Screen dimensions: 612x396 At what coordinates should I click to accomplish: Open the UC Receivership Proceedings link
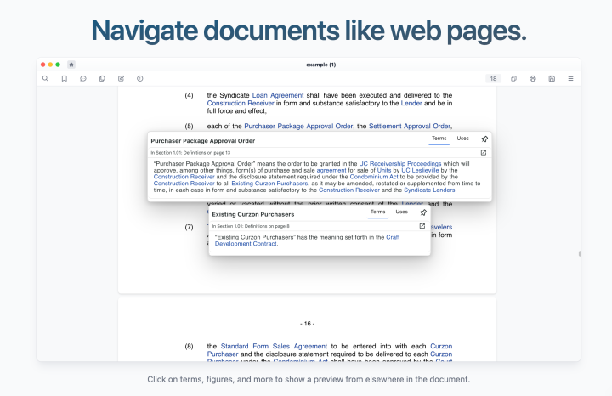click(x=400, y=163)
